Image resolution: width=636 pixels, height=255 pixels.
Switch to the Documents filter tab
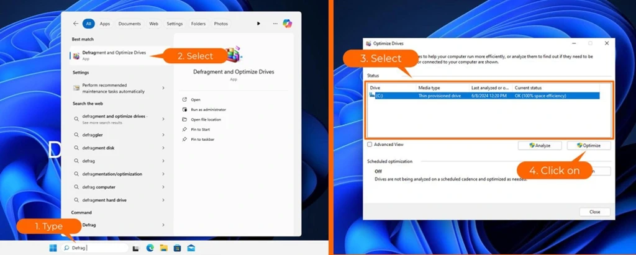[x=129, y=24]
